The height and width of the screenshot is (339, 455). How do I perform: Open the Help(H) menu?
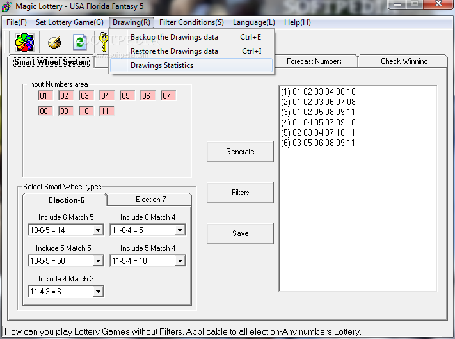click(297, 22)
